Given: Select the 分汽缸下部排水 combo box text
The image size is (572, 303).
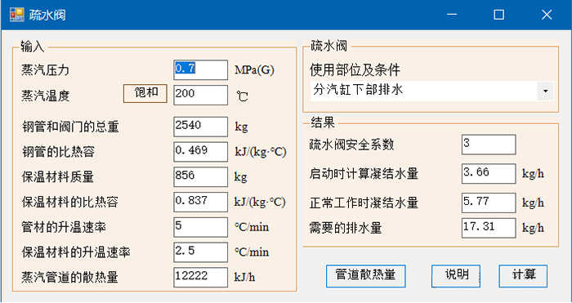Looking at the screenshot, I should (358, 90).
